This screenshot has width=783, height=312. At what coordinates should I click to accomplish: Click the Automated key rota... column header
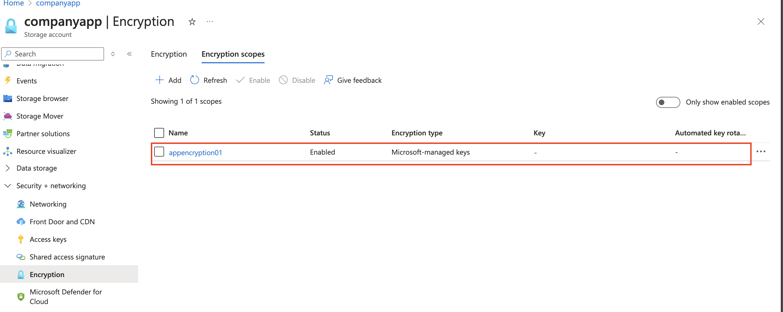710,133
